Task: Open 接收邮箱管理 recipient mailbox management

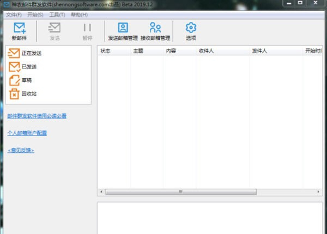Action: pyautogui.click(x=155, y=31)
